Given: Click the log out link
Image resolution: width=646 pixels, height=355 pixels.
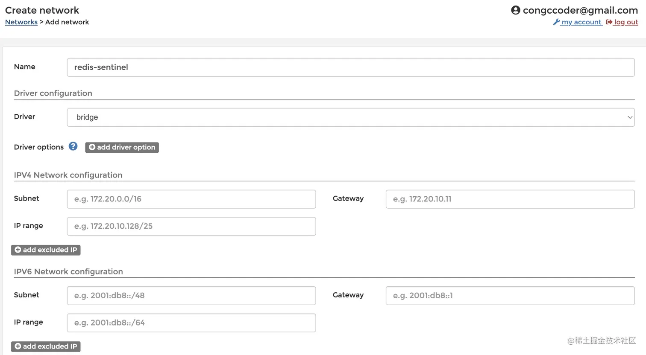Looking at the screenshot, I should 622,22.
